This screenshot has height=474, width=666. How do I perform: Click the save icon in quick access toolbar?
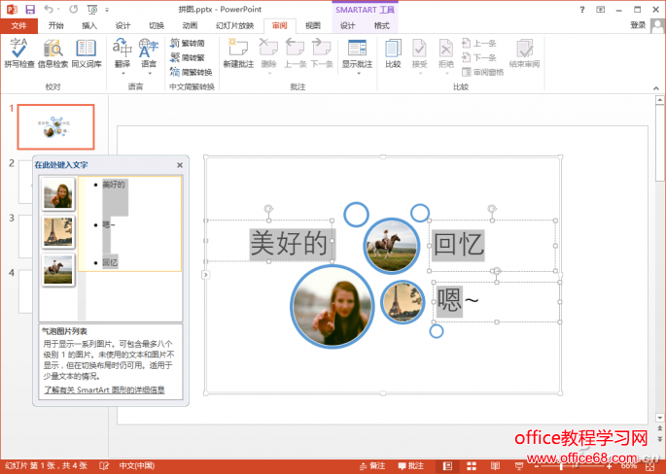30,9
